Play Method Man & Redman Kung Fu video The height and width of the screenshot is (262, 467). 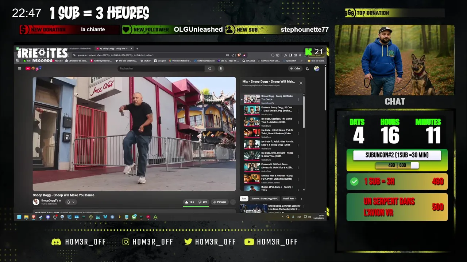[x=271, y=178]
